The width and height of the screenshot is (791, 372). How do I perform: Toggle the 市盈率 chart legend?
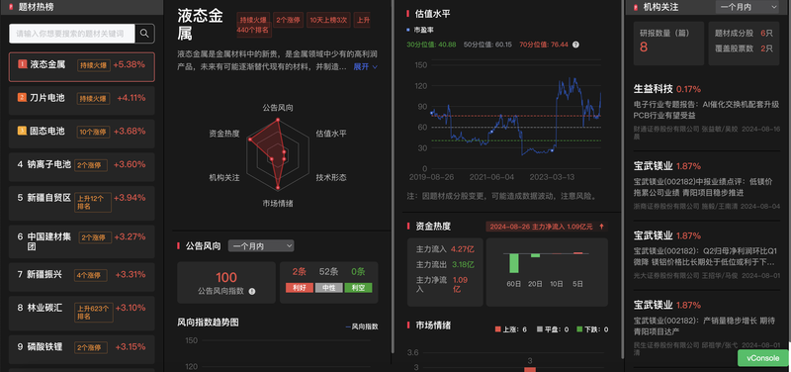(420, 31)
